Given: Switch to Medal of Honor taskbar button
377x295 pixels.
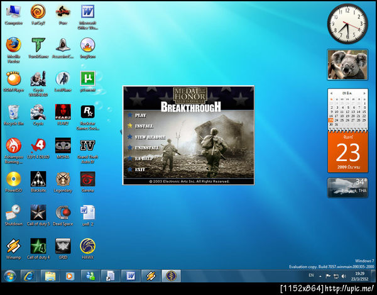Looking at the screenshot, I should 171,276.
